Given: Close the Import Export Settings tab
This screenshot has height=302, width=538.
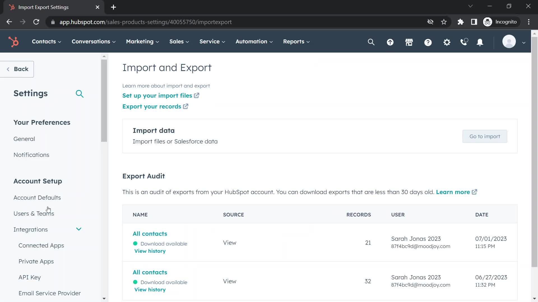Looking at the screenshot, I should click(98, 7).
